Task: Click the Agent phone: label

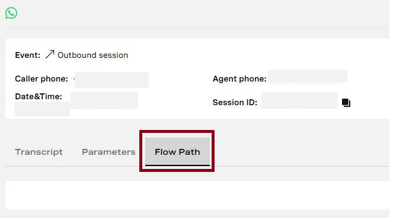Action: (x=239, y=79)
